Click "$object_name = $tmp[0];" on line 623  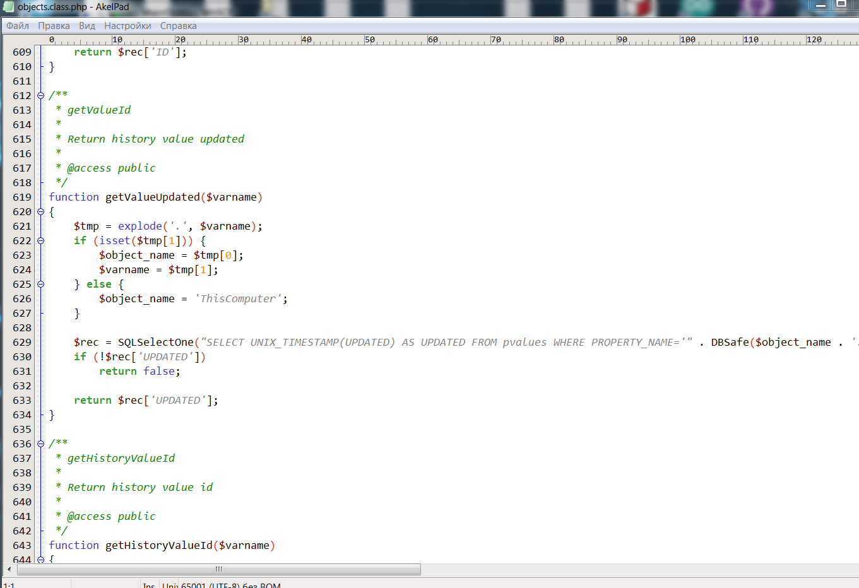coord(171,255)
